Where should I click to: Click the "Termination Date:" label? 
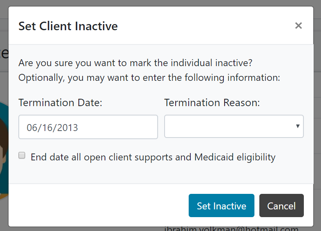click(60, 103)
